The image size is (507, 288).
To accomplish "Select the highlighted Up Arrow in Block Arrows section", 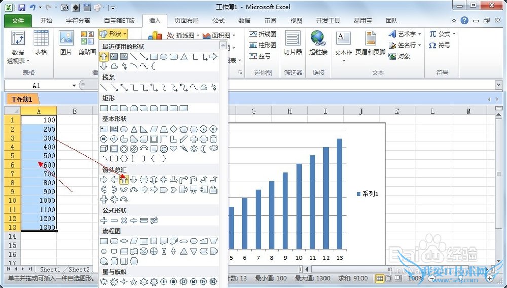I will [x=124, y=180].
